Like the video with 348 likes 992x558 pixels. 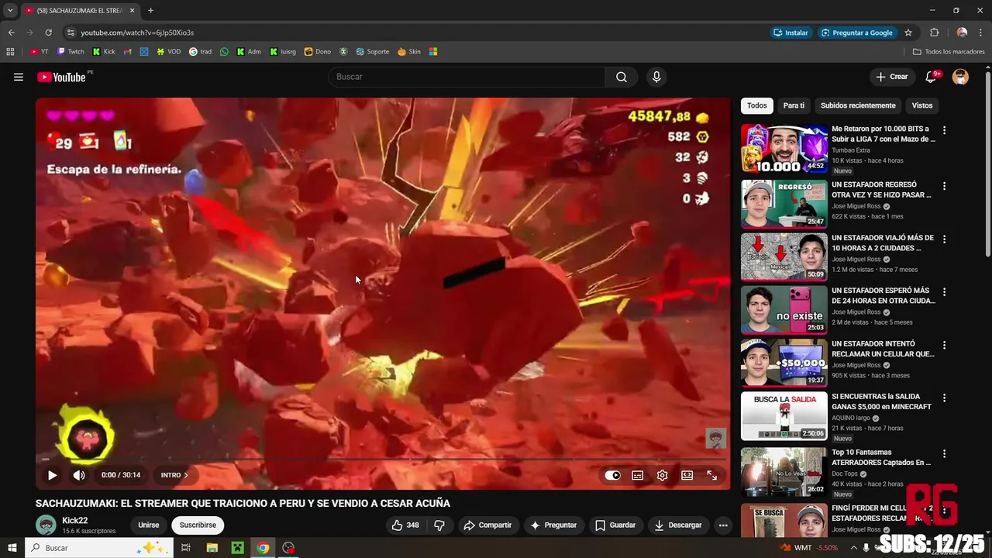[405, 525]
